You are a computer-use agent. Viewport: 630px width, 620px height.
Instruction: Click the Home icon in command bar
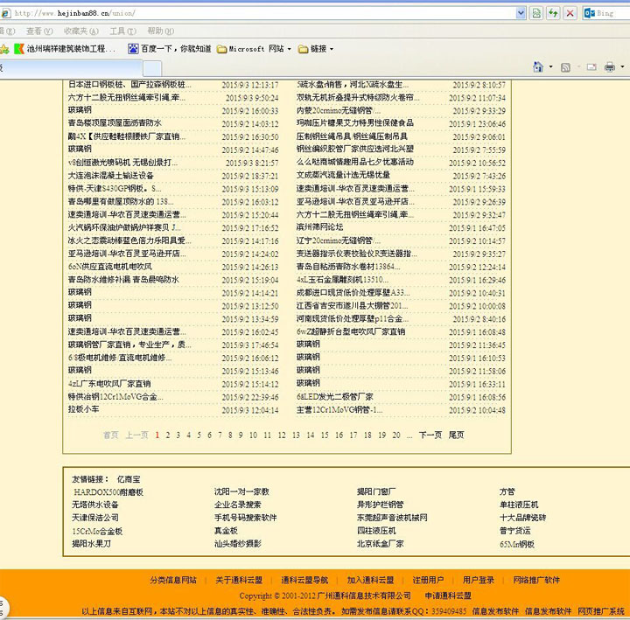pyautogui.click(x=539, y=66)
